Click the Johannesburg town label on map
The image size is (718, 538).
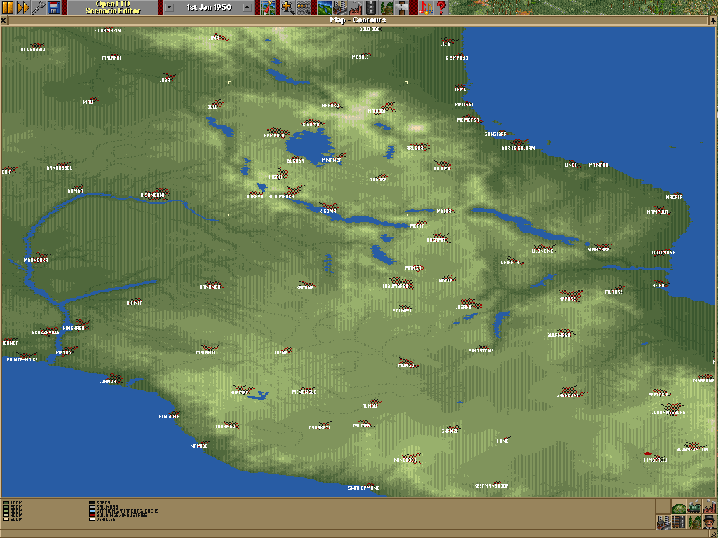[668, 413]
